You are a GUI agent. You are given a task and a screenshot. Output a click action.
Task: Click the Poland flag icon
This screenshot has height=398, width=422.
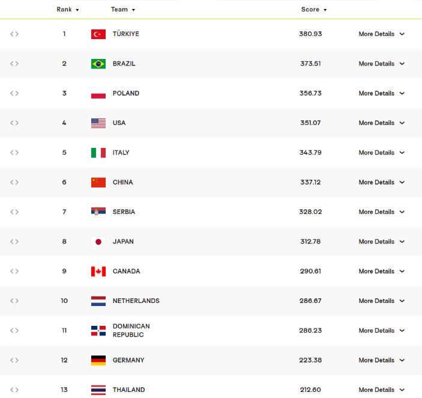(98, 93)
